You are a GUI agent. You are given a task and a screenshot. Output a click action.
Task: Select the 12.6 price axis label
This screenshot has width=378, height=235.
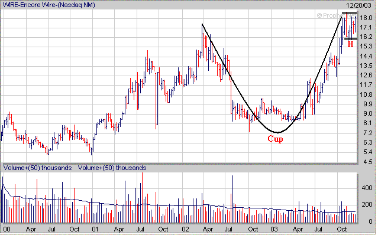coord(366,76)
